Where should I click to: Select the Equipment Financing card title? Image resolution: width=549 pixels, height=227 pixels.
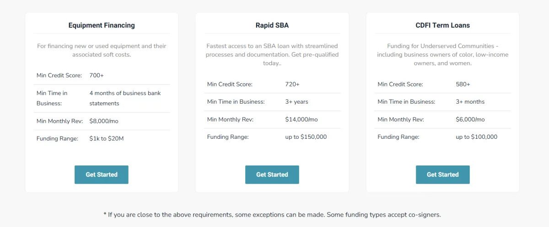[102, 25]
